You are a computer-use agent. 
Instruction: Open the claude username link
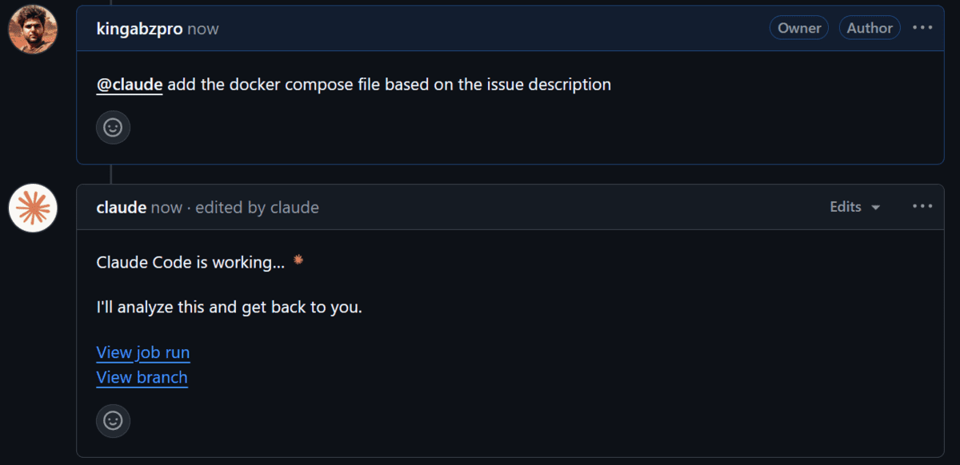coord(121,208)
